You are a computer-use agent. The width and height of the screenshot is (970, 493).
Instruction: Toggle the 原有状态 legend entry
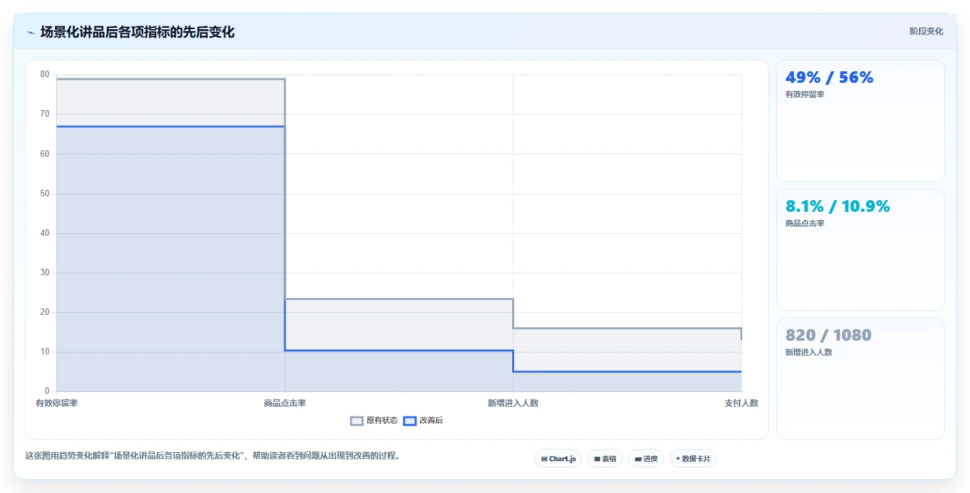click(x=374, y=420)
